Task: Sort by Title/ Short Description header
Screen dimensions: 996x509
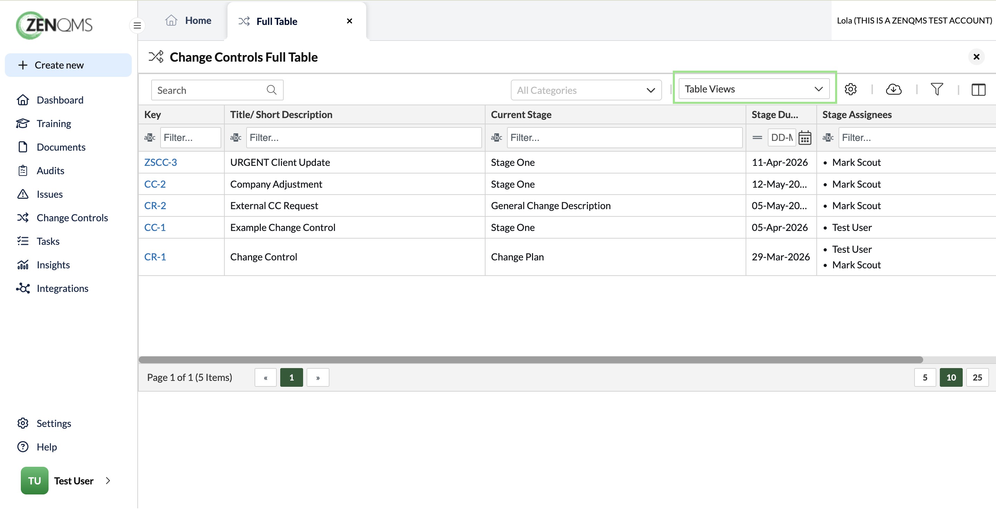Action: [x=354, y=115]
